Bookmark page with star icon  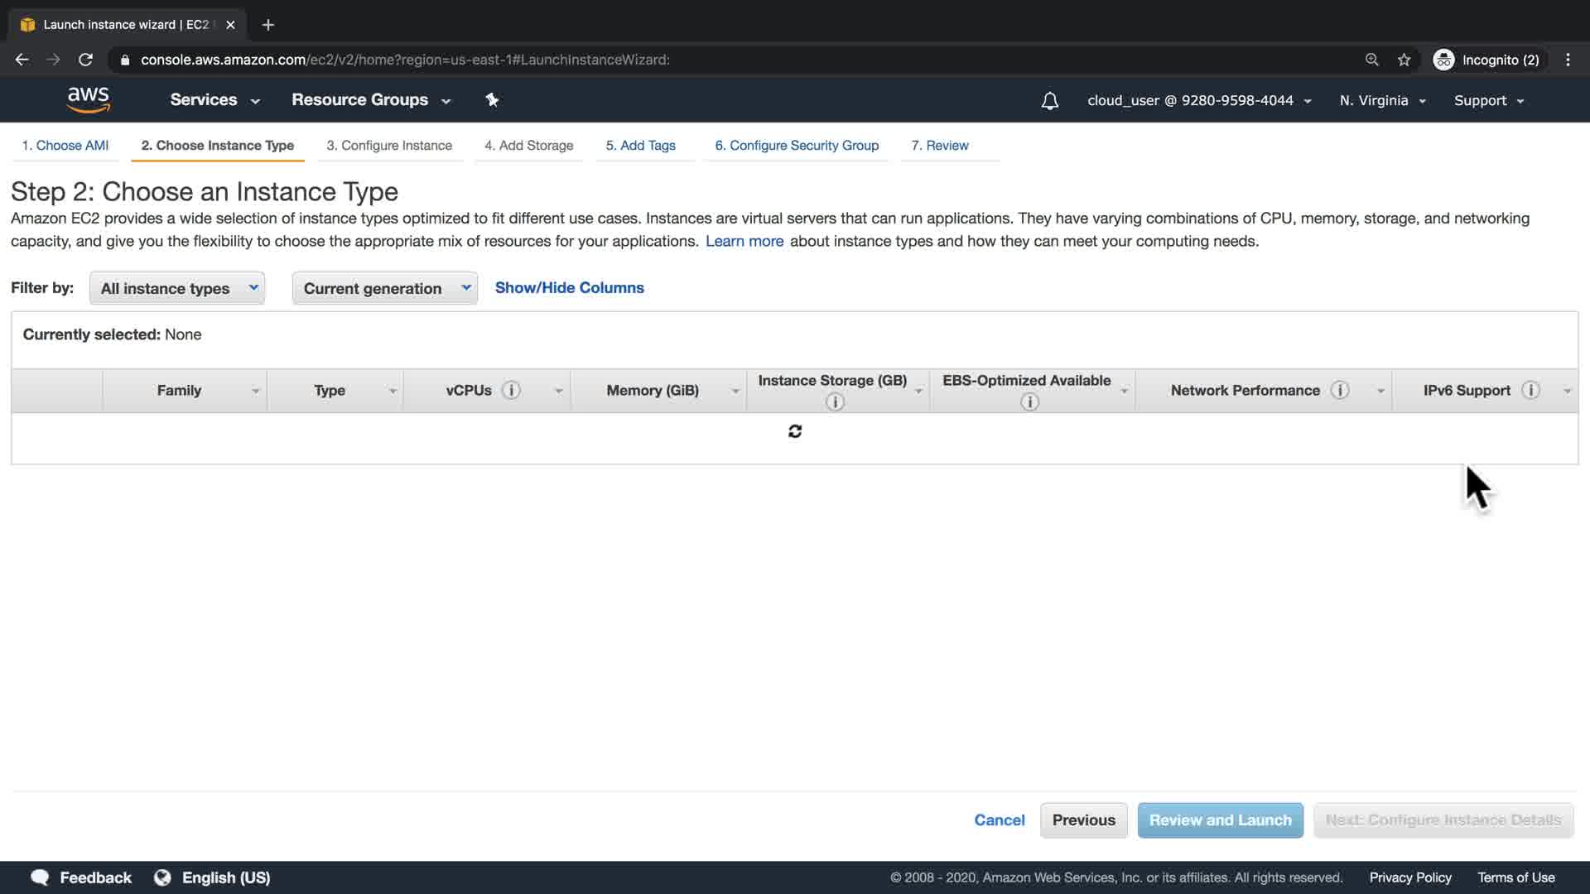1404,60
